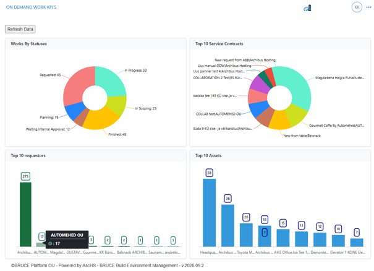374x271 pixels.
Task: Click 'Saunam...' requestor axis label
Action: [156, 252]
